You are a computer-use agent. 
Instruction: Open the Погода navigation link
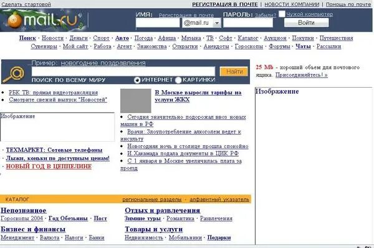[143, 38]
